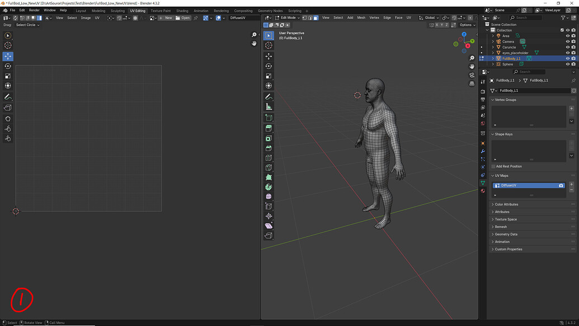579x326 pixels.
Task: Open the Select Circle drag dropdown
Action: pos(28,25)
